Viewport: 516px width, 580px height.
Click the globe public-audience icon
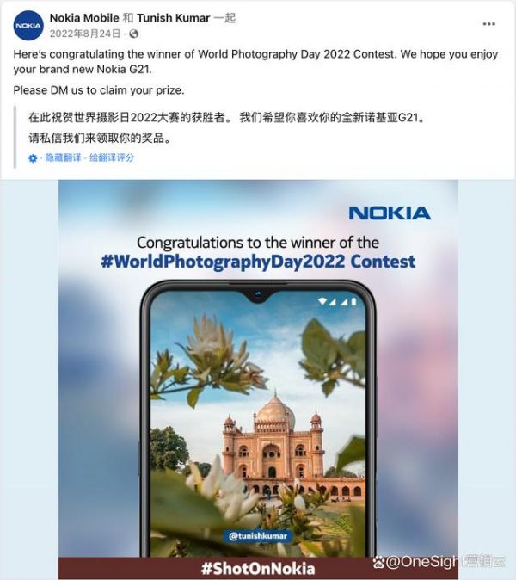click(134, 34)
